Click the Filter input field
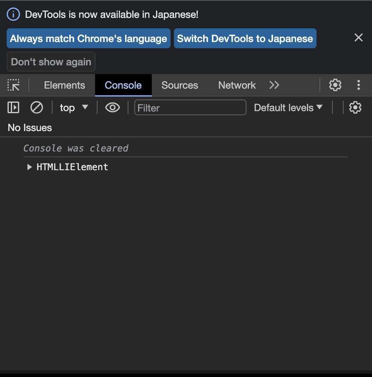This screenshot has height=377, width=372. point(190,107)
